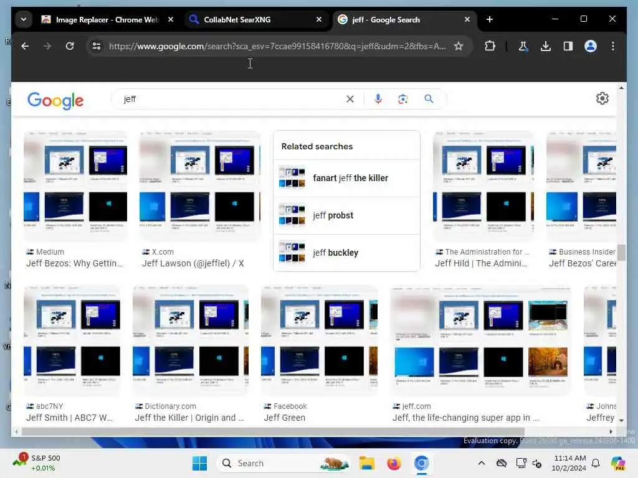Select related search fanart jeff the killer
638x478 pixels.
click(346, 178)
